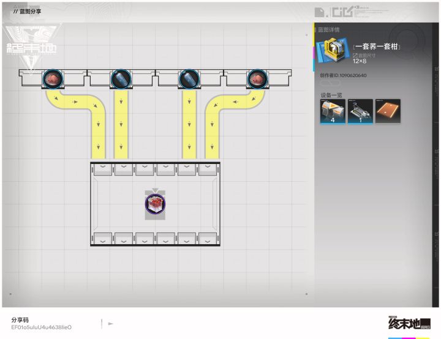This screenshot has width=441, height=339.
Task: Select the device thumbnail showing count 1
Action: pyautogui.click(x=360, y=111)
